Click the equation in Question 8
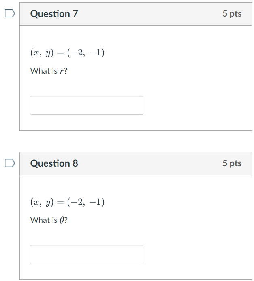The image size is (254, 281). 67,202
